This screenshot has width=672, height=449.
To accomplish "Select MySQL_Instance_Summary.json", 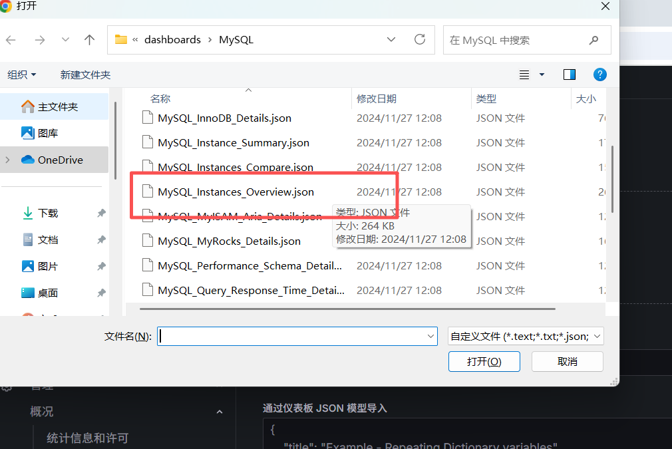I will pos(233,142).
